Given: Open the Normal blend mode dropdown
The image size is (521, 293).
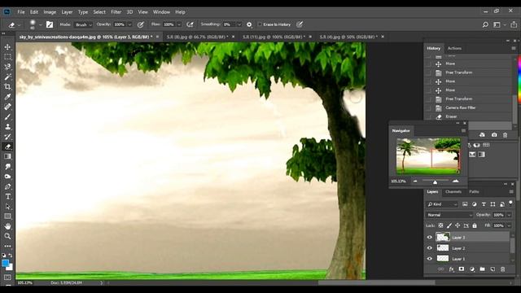Looking at the screenshot, I should [449, 215].
